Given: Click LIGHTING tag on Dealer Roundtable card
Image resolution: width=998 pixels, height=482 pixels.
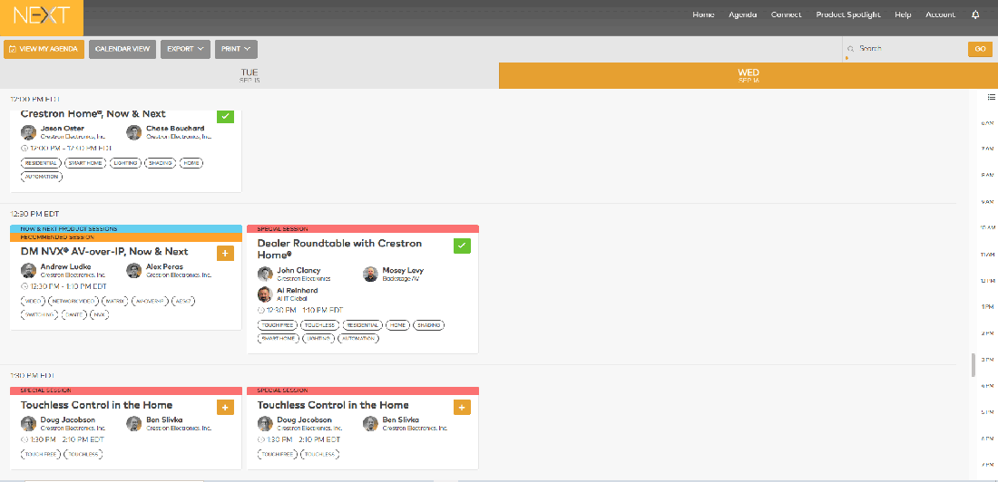Looking at the screenshot, I should [x=318, y=338].
